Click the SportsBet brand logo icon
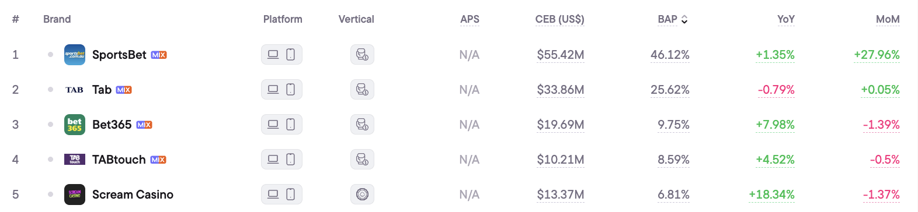The image size is (918, 212). [75, 55]
